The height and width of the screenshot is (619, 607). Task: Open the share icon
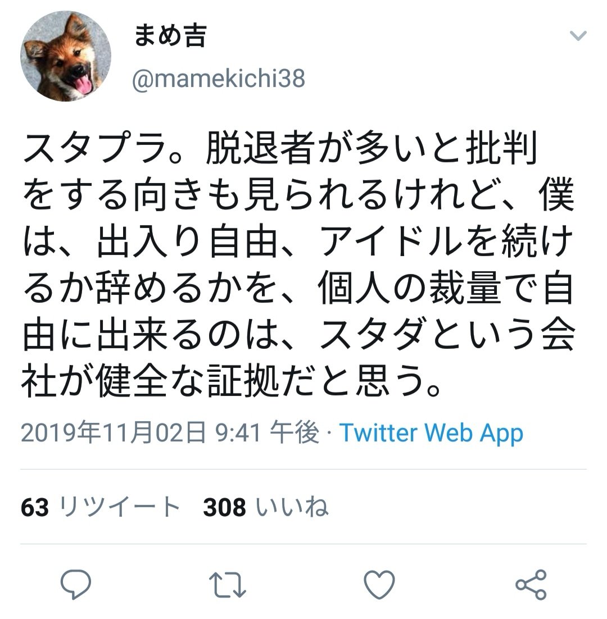click(531, 585)
